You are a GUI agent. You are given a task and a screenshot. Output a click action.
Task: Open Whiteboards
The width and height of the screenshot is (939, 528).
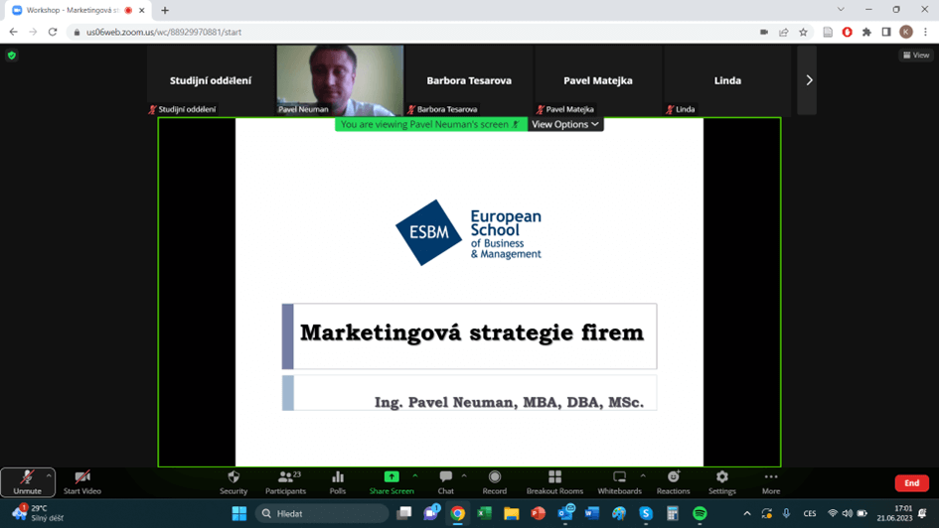point(619,482)
